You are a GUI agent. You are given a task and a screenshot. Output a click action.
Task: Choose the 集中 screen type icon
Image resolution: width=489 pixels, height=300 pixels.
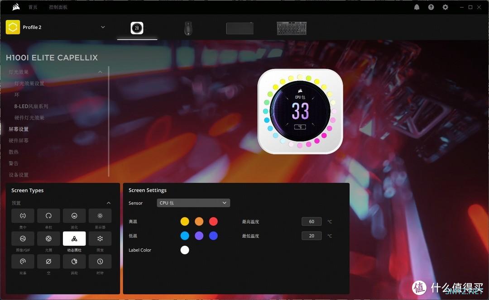tap(23, 216)
